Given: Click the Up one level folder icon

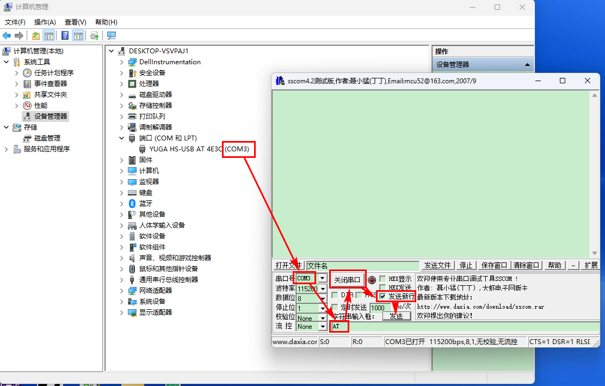Looking at the screenshot, I should [x=36, y=36].
